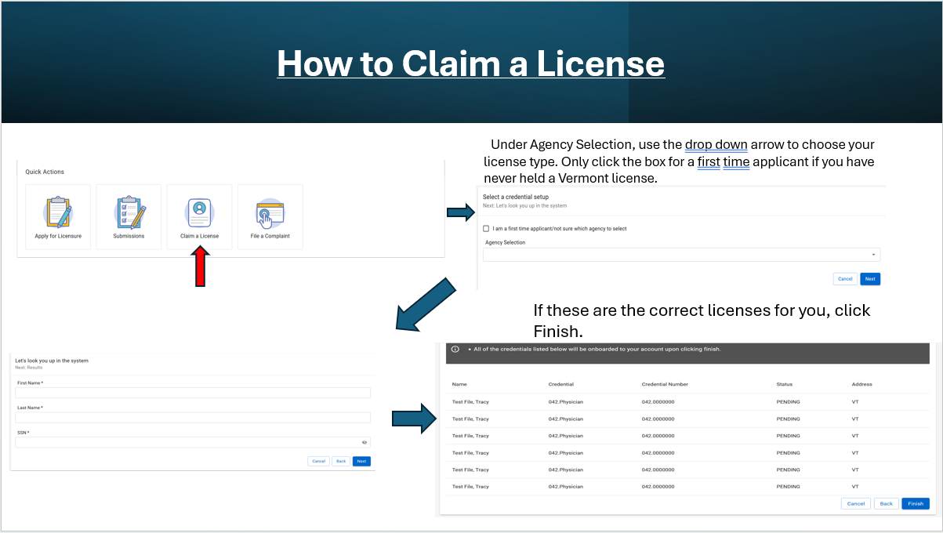Select the Claim a License icon
Viewport: 943px width, 533px height.
[x=199, y=216]
